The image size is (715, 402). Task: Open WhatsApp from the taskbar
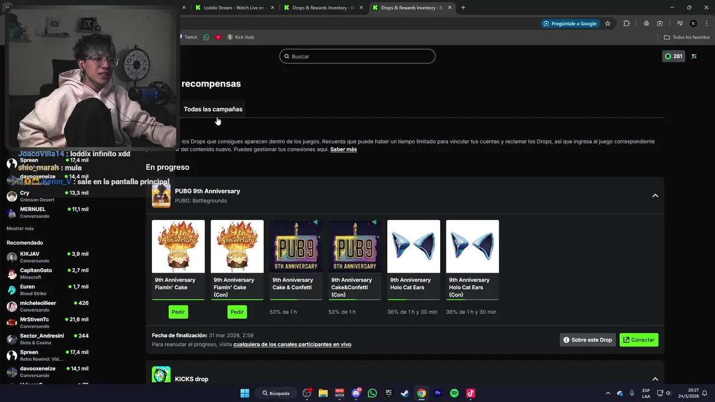point(373,393)
